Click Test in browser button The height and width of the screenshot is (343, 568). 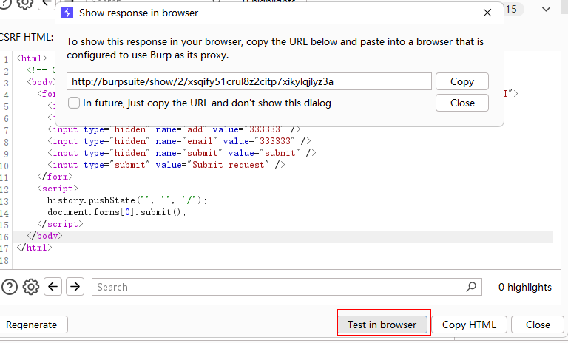pyautogui.click(x=382, y=325)
